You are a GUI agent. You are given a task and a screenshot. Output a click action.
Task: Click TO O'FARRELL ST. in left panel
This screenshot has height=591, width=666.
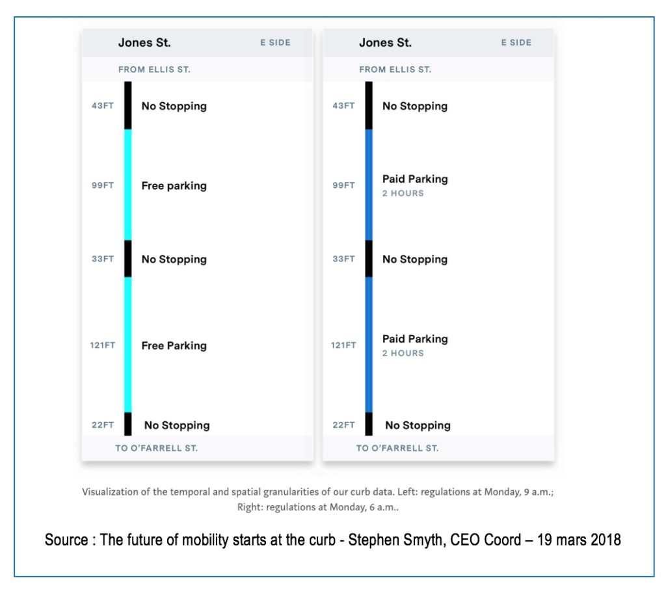coord(156,448)
